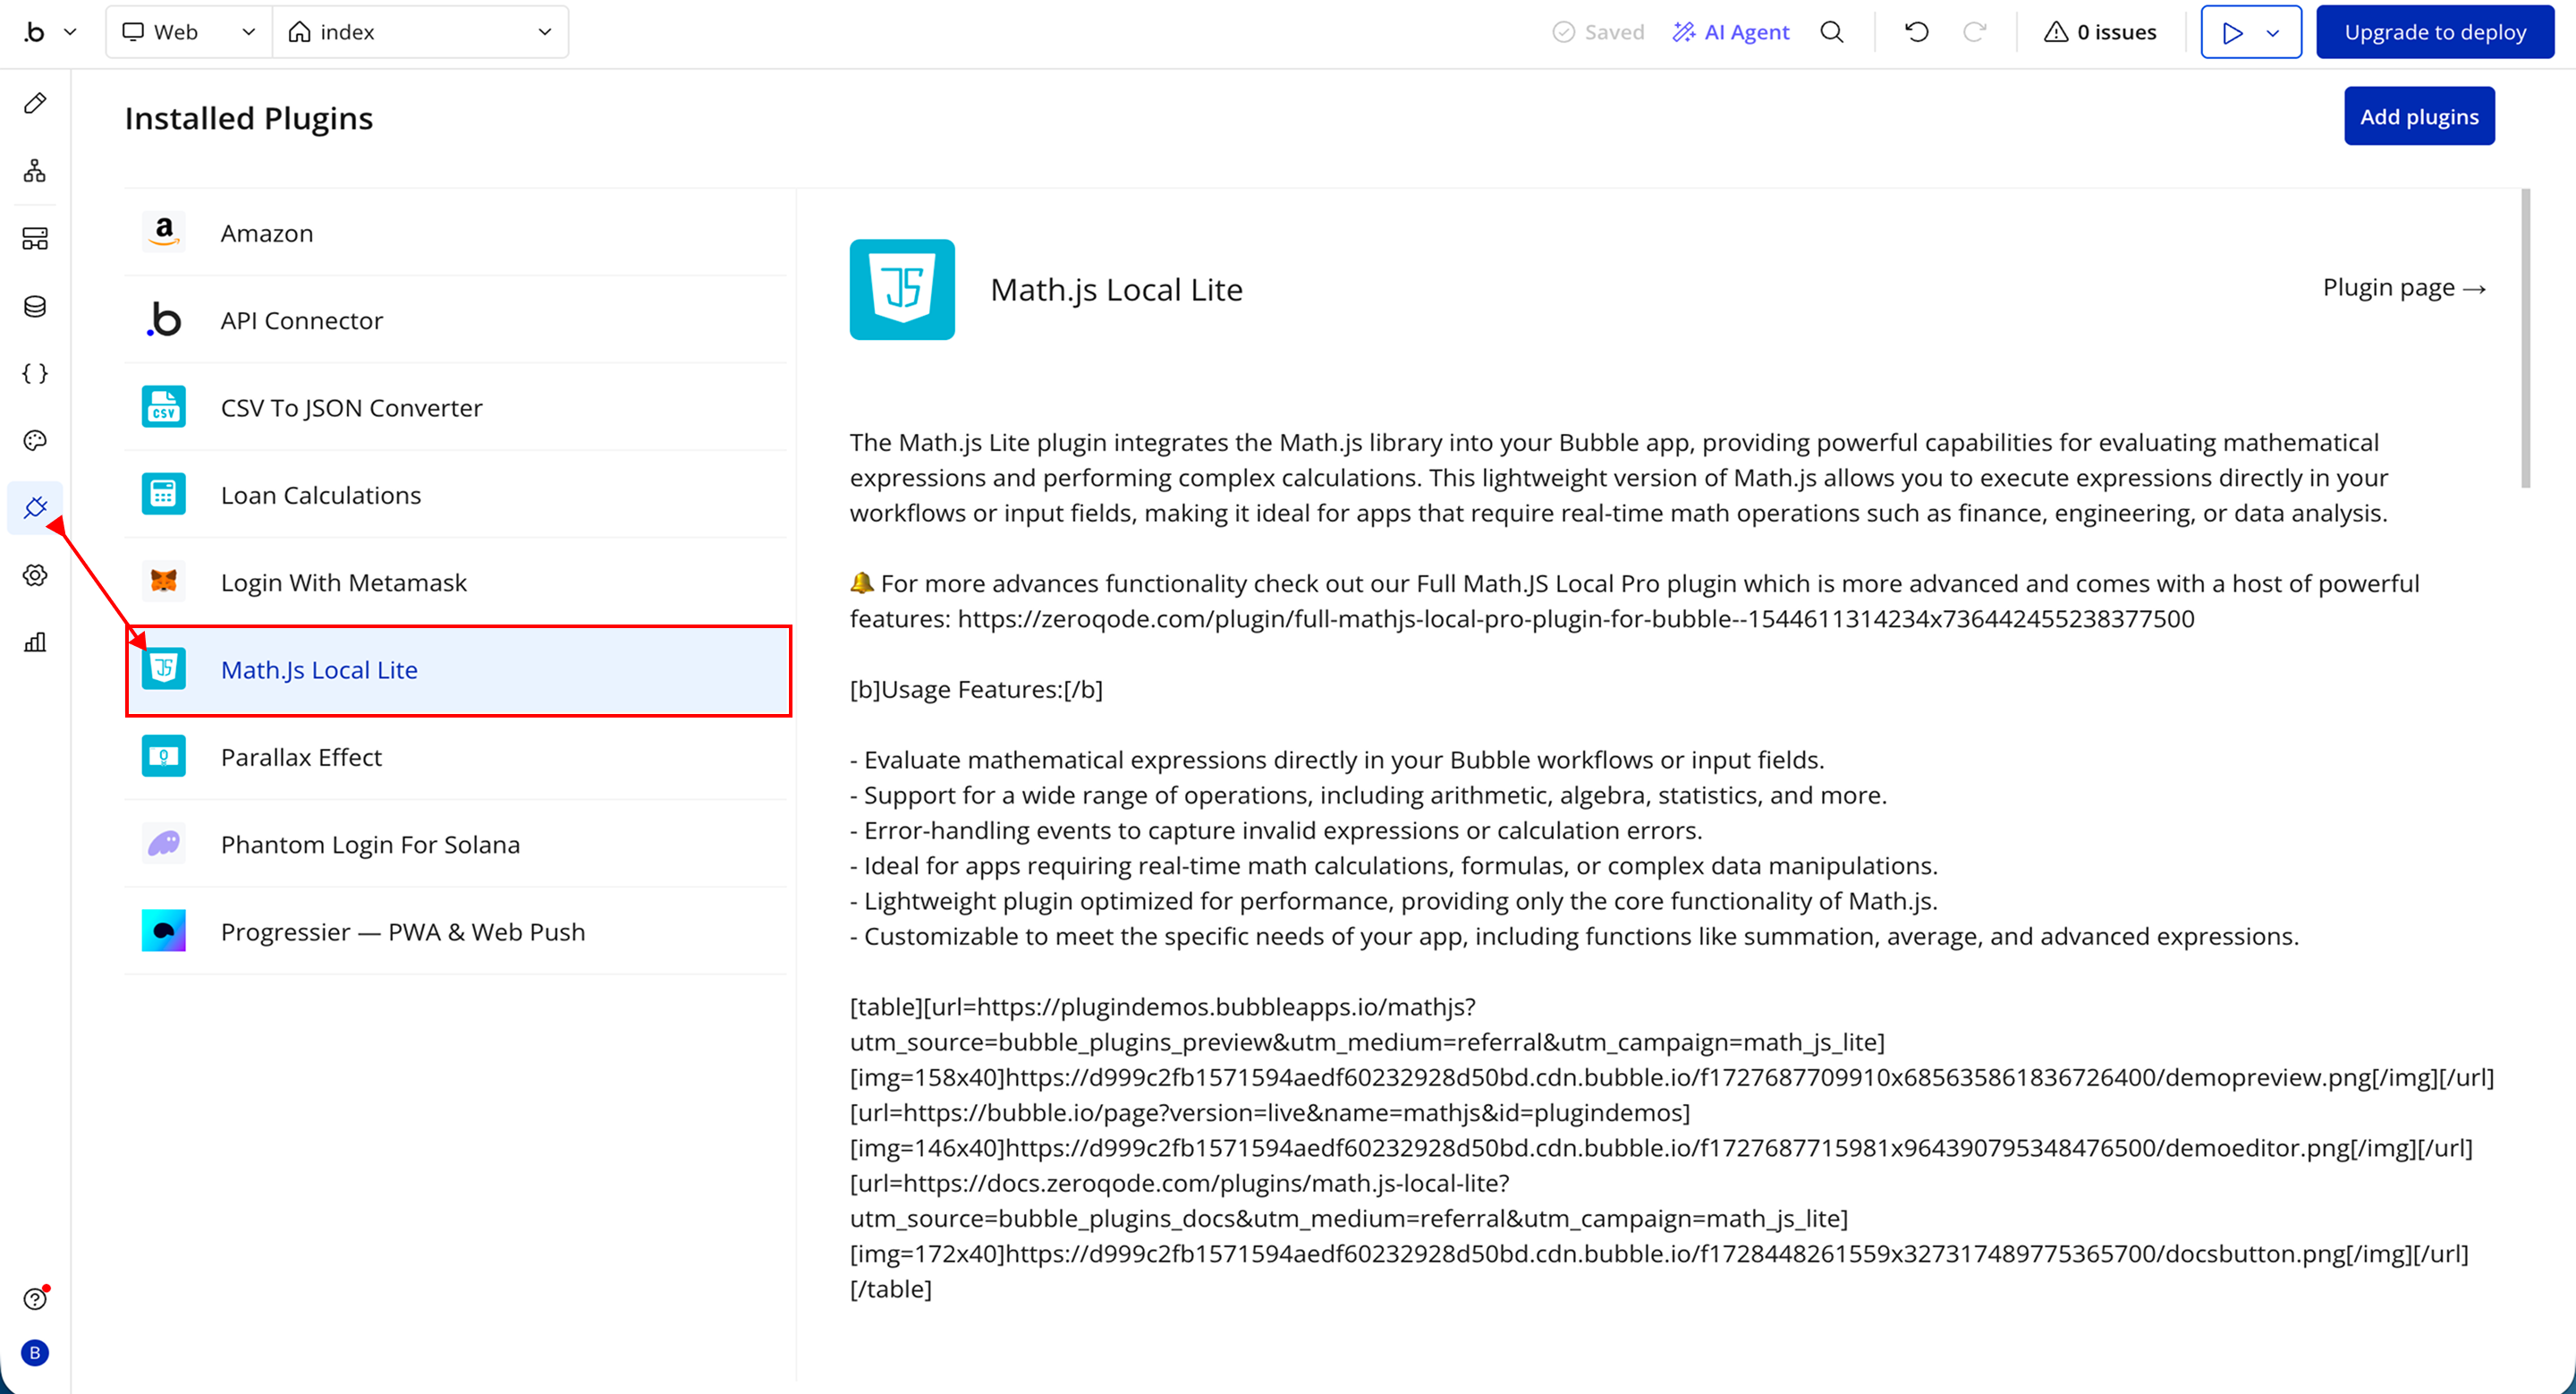Click the undo arrow icon
The height and width of the screenshot is (1394, 2576).
(1916, 32)
